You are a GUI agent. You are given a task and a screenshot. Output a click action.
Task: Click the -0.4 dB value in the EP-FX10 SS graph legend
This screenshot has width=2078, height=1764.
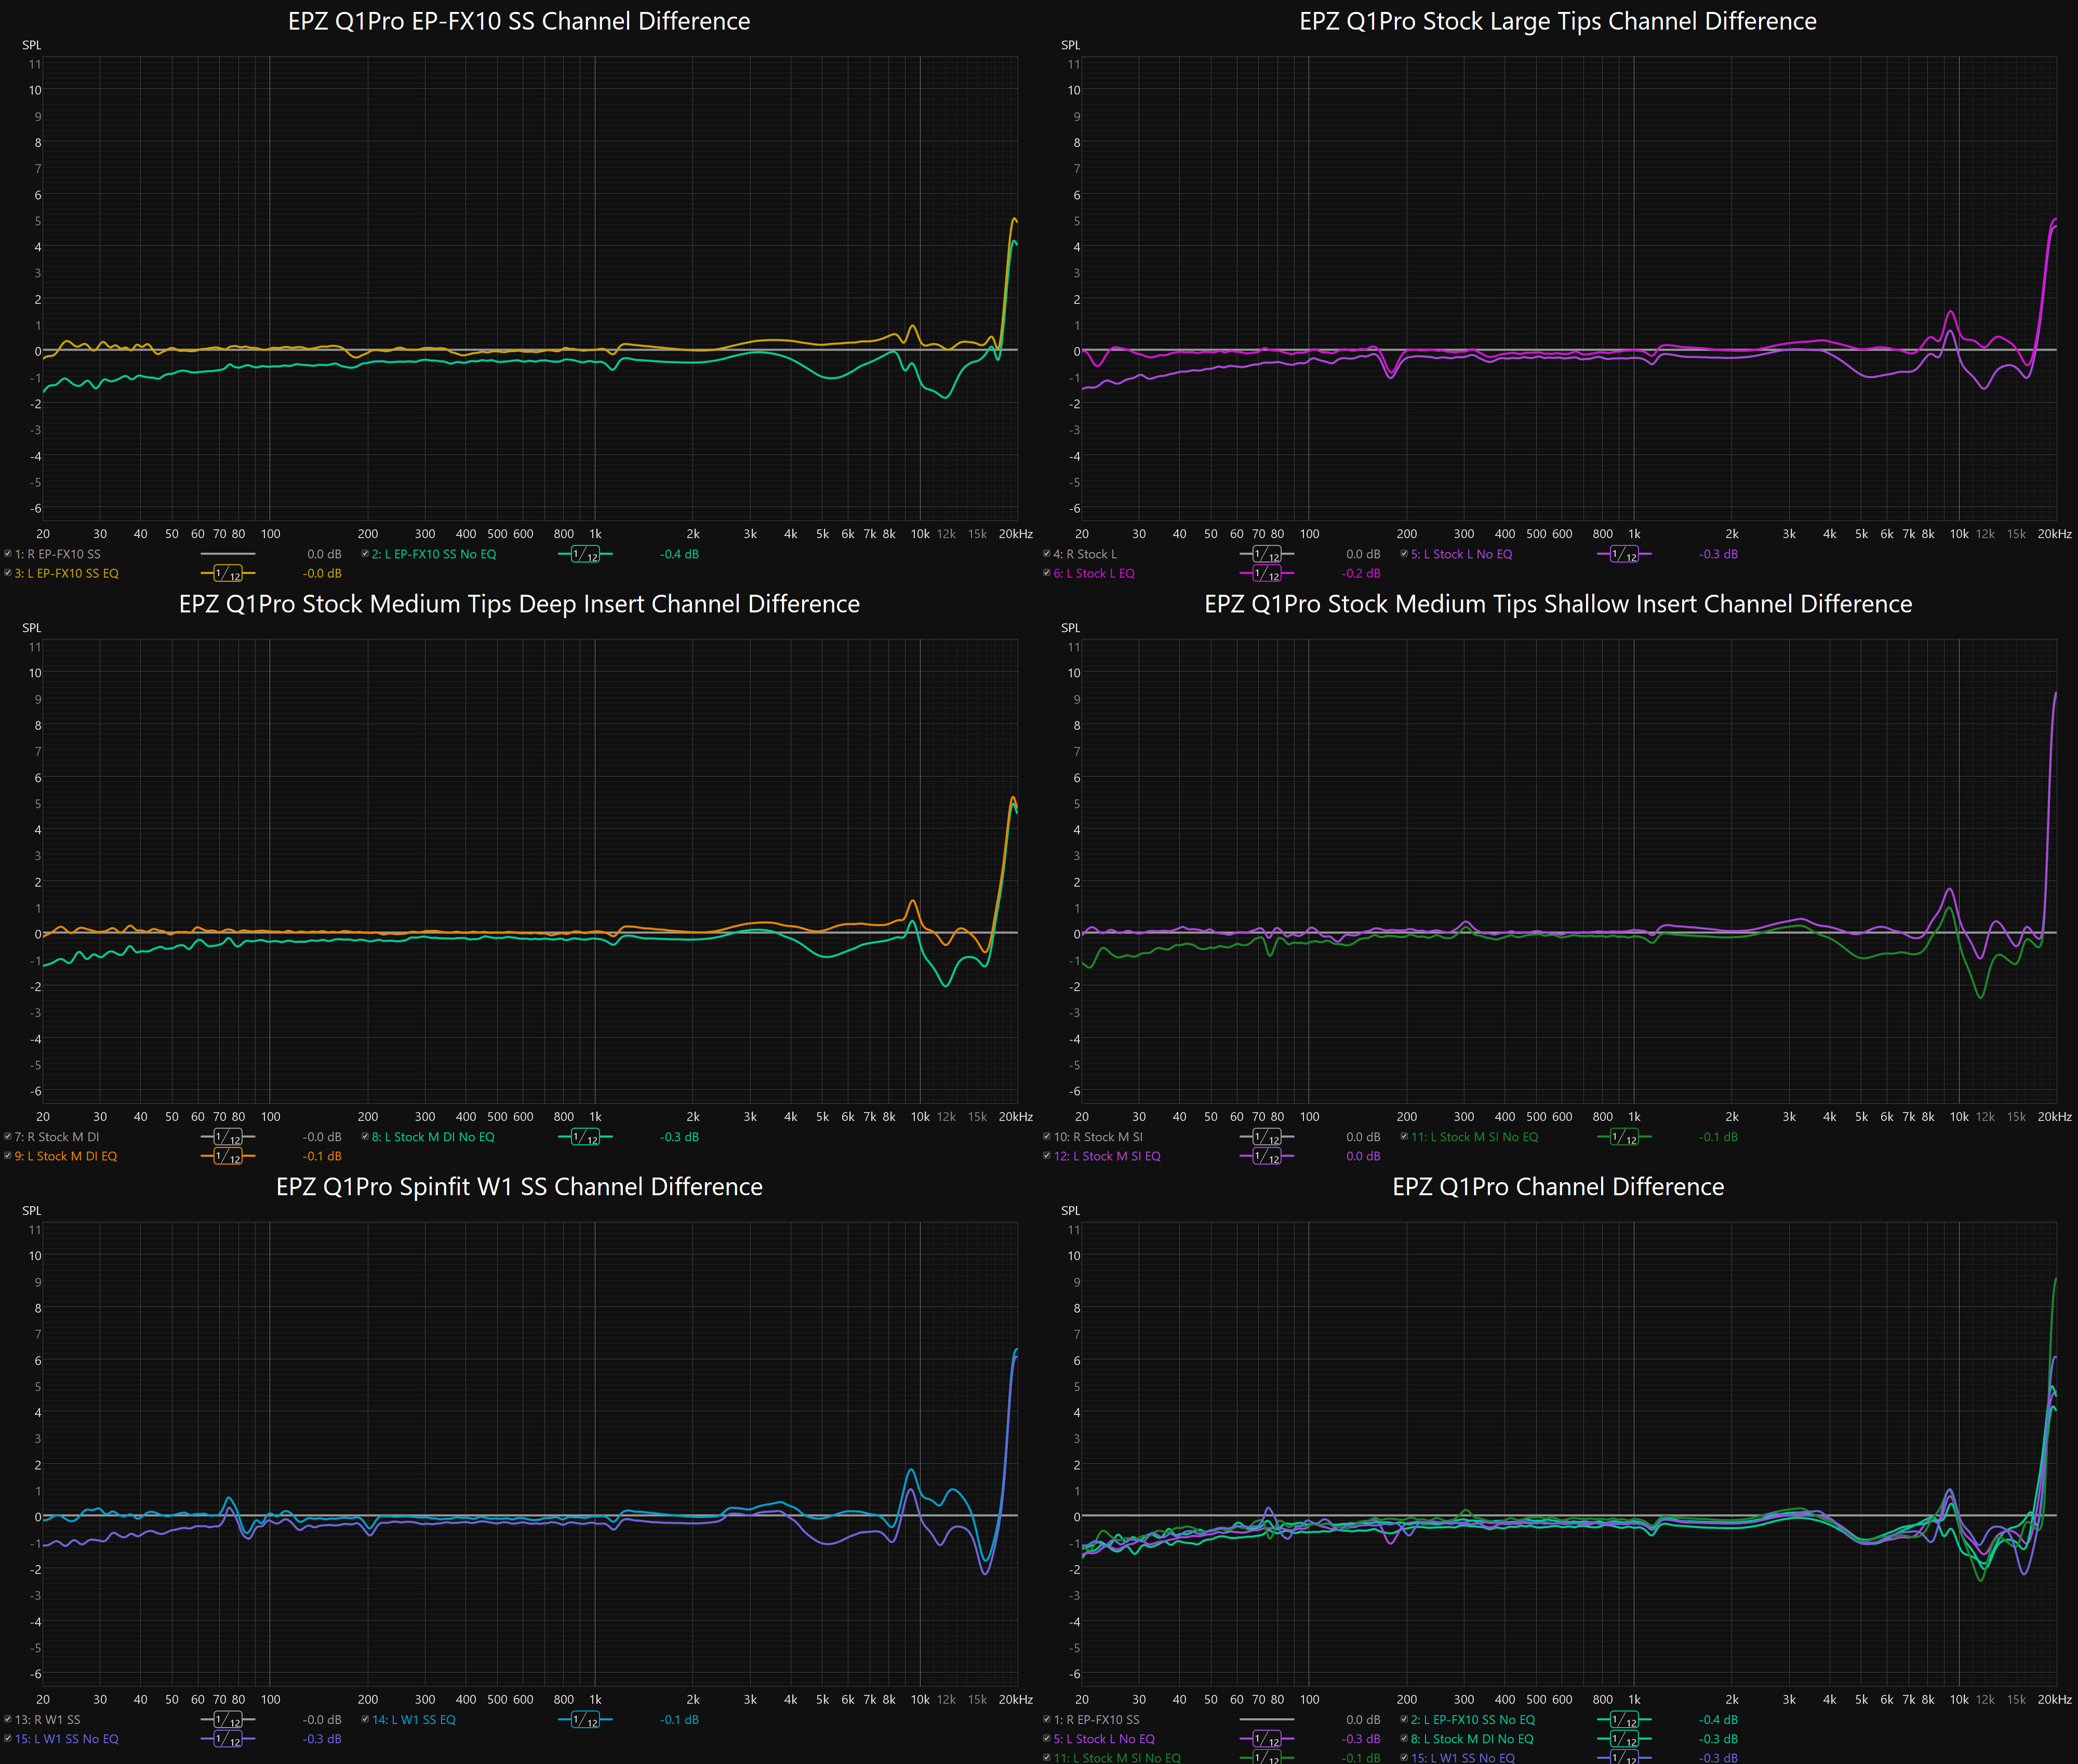pos(679,554)
